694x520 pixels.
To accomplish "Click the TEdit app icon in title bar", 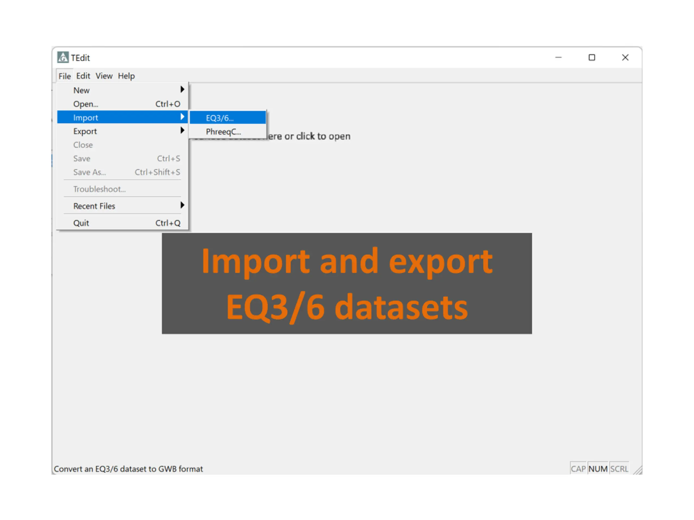I will click(63, 57).
